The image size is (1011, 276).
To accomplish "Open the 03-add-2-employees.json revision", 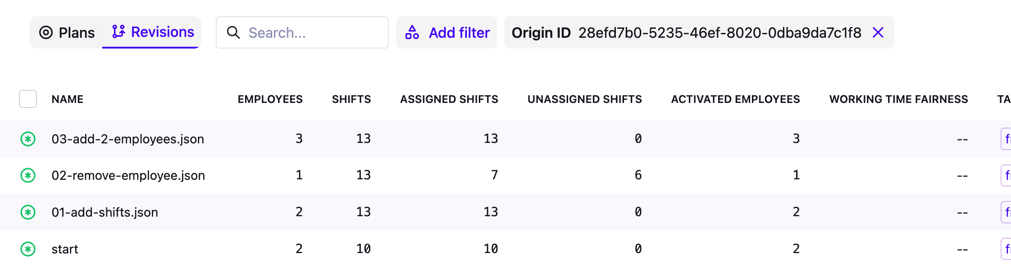I will point(128,139).
